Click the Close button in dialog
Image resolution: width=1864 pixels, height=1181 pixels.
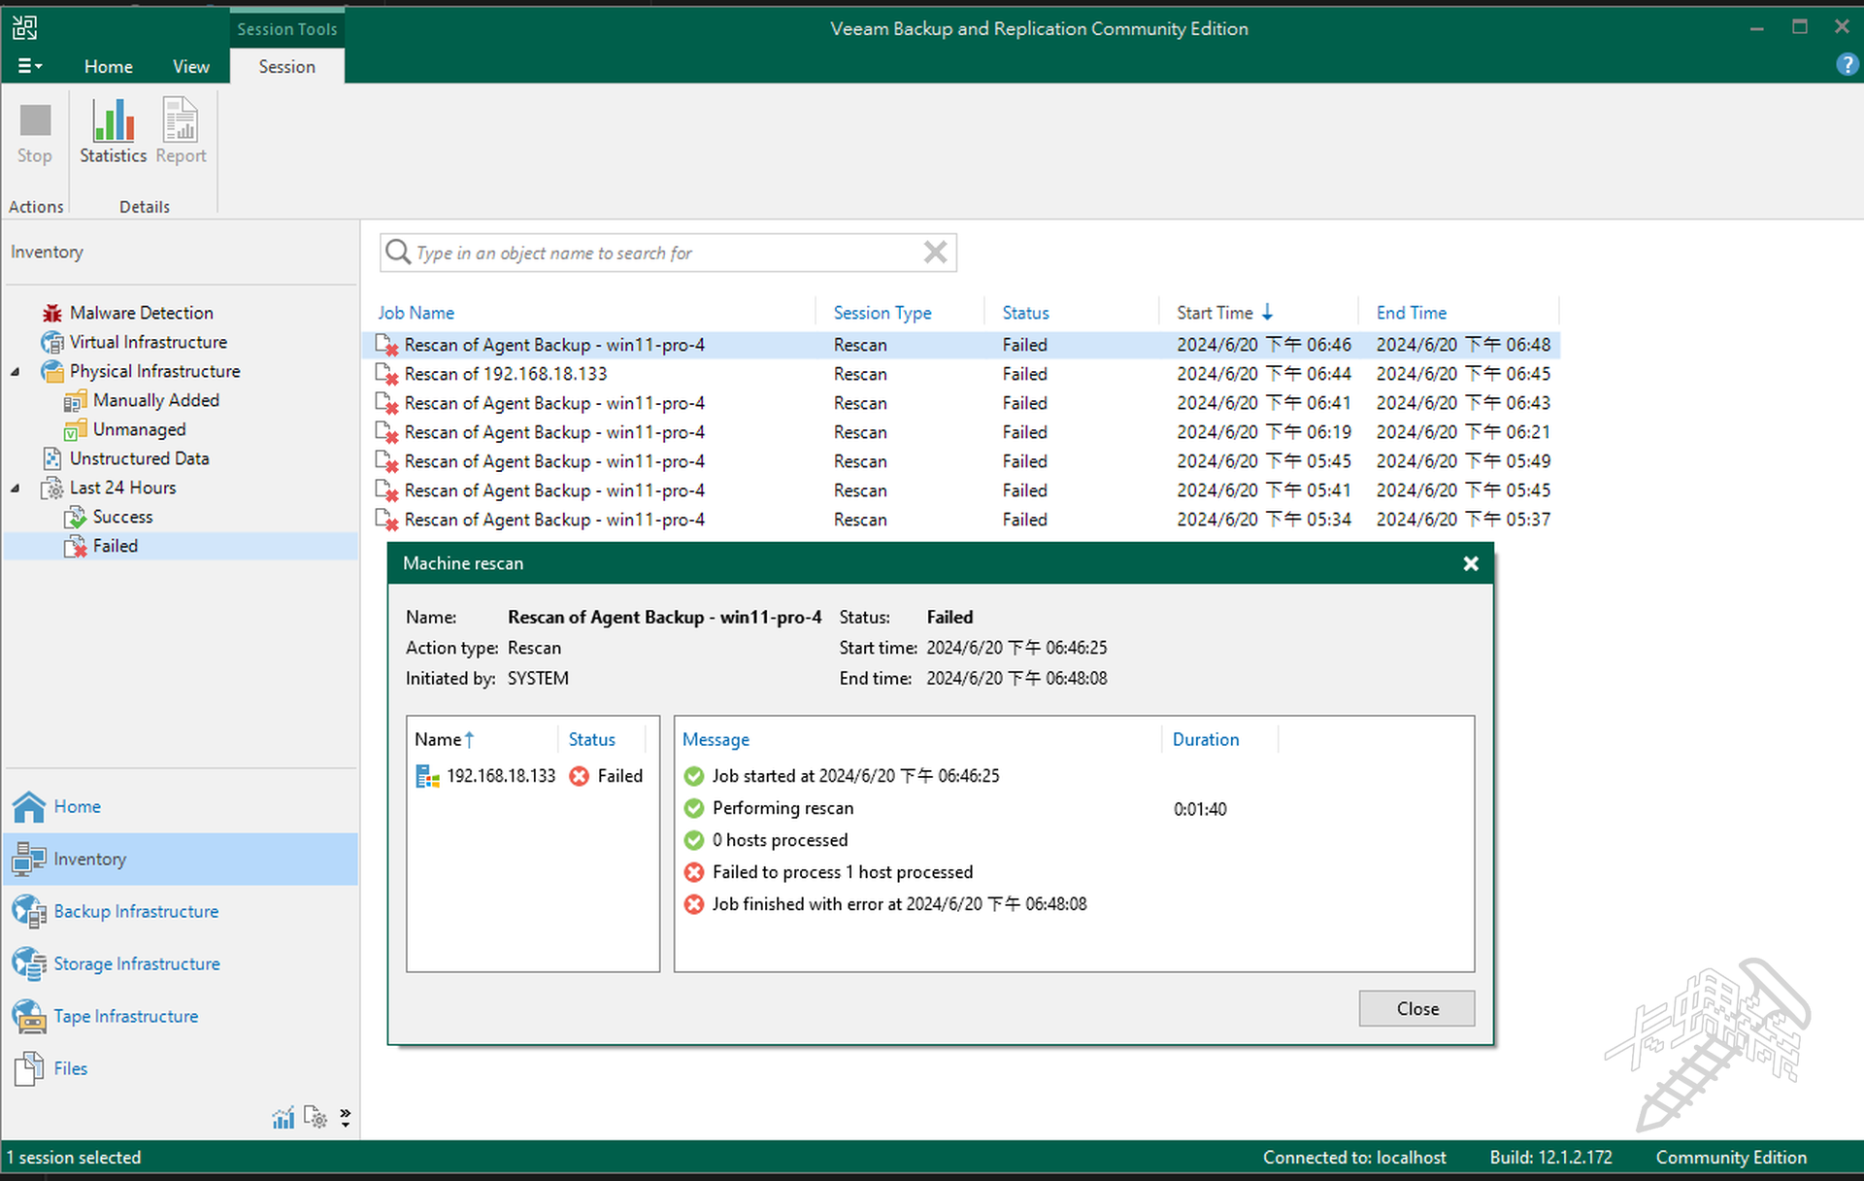click(x=1416, y=1008)
